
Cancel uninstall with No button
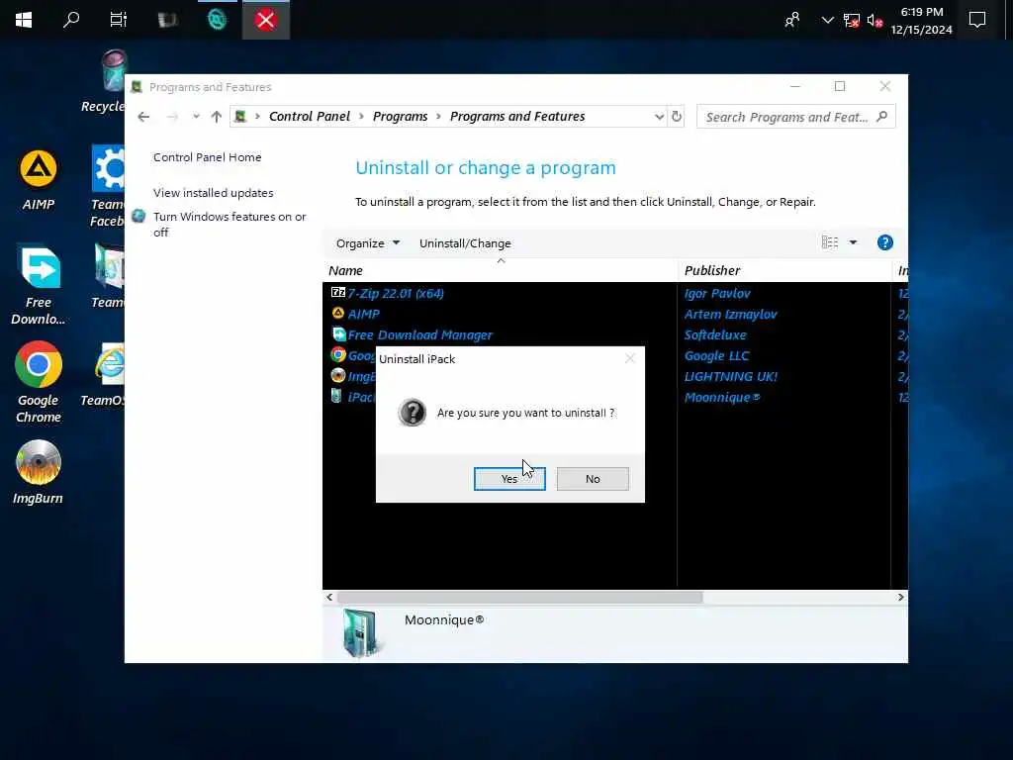(x=593, y=479)
